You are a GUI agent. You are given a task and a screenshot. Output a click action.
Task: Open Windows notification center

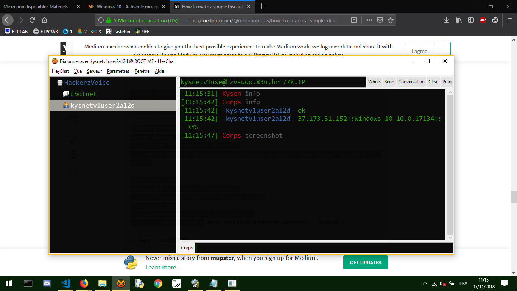point(505,283)
